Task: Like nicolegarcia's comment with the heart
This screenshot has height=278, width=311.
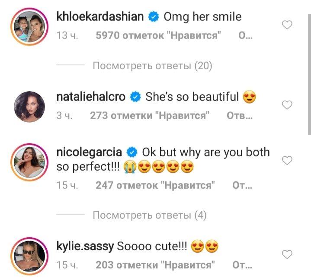Action: click(x=287, y=161)
